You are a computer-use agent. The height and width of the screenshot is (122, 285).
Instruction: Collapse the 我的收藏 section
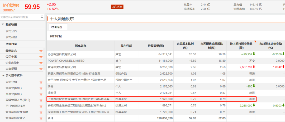(3, 25)
